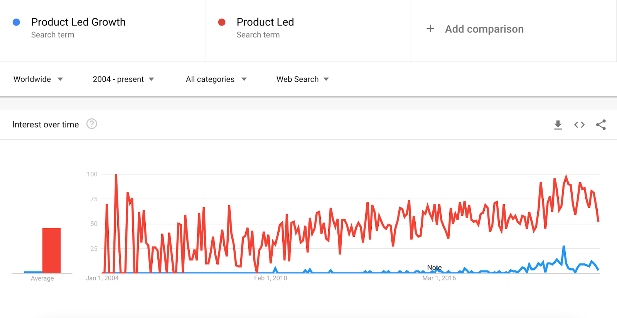Viewport: 617px width, 318px height.
Task: Click the blue dot beside Product Led Growth
Action: tap(16, 22)
